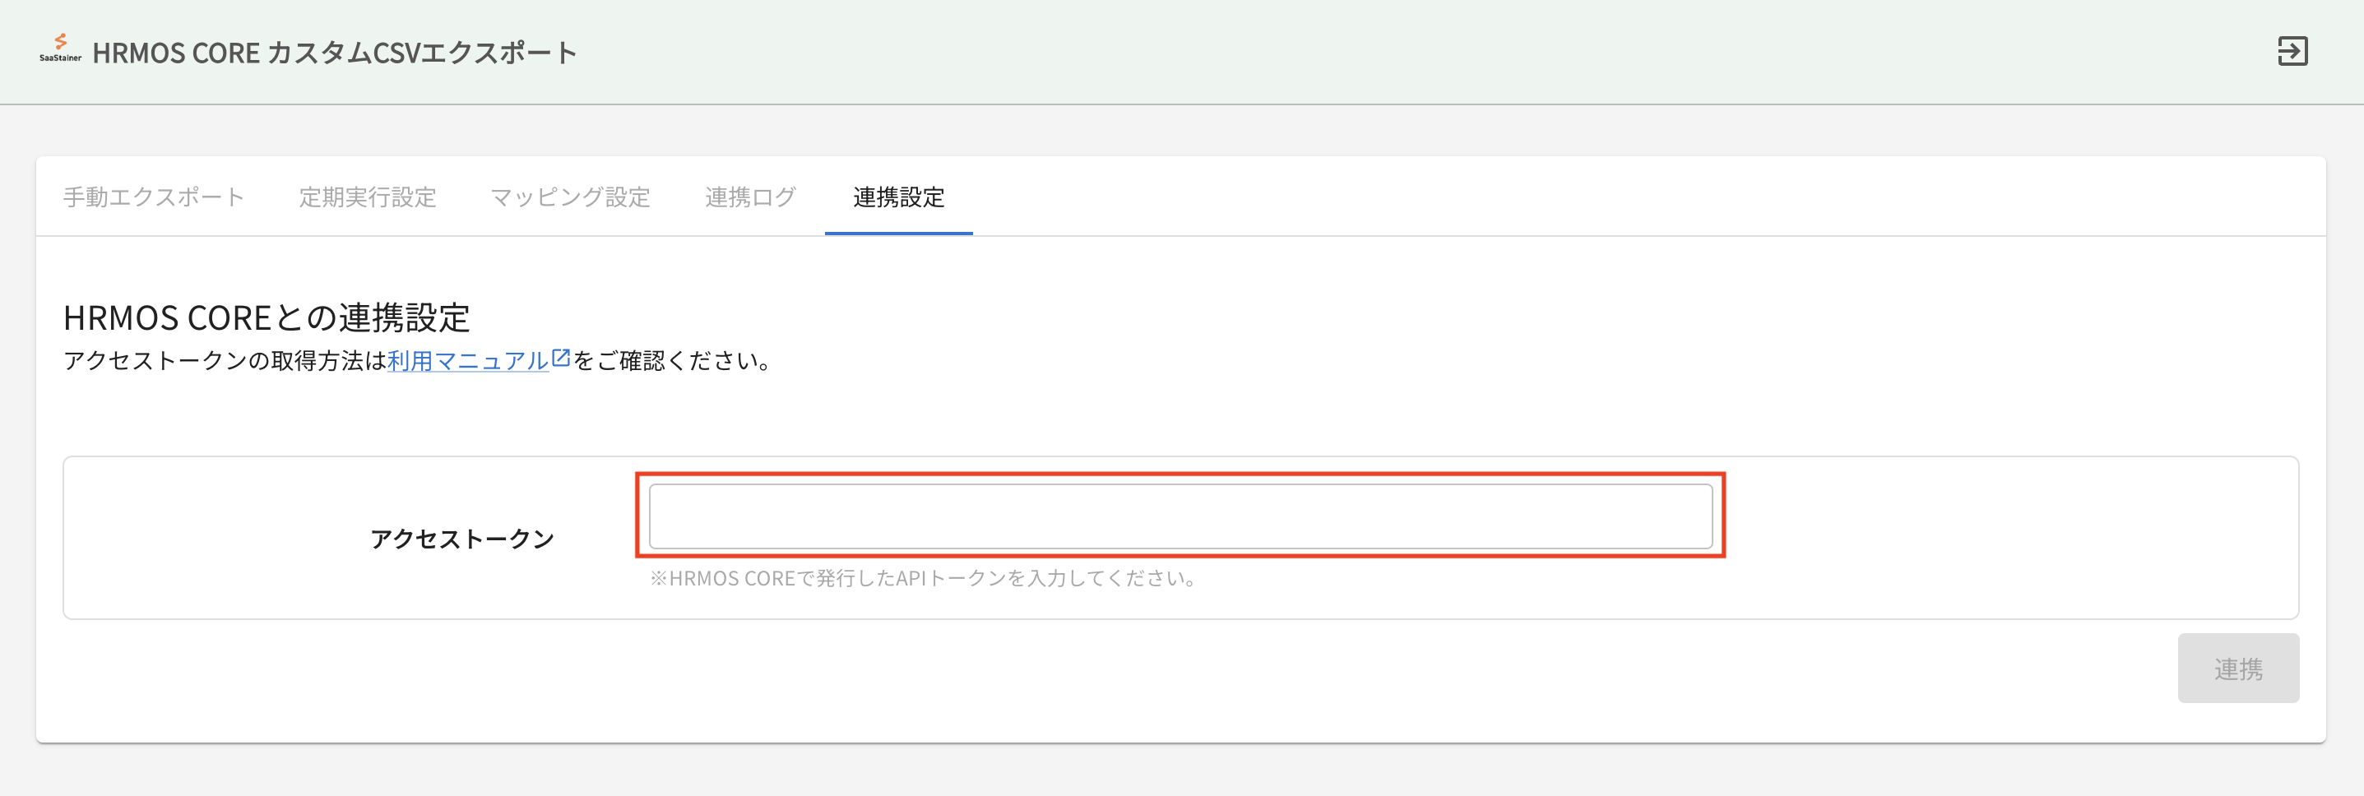Image resolution: width=2364 pixels, height=796 pixels.
Task: Select the exit arrow icon at top right
Action: click(x=2294, y=53)
